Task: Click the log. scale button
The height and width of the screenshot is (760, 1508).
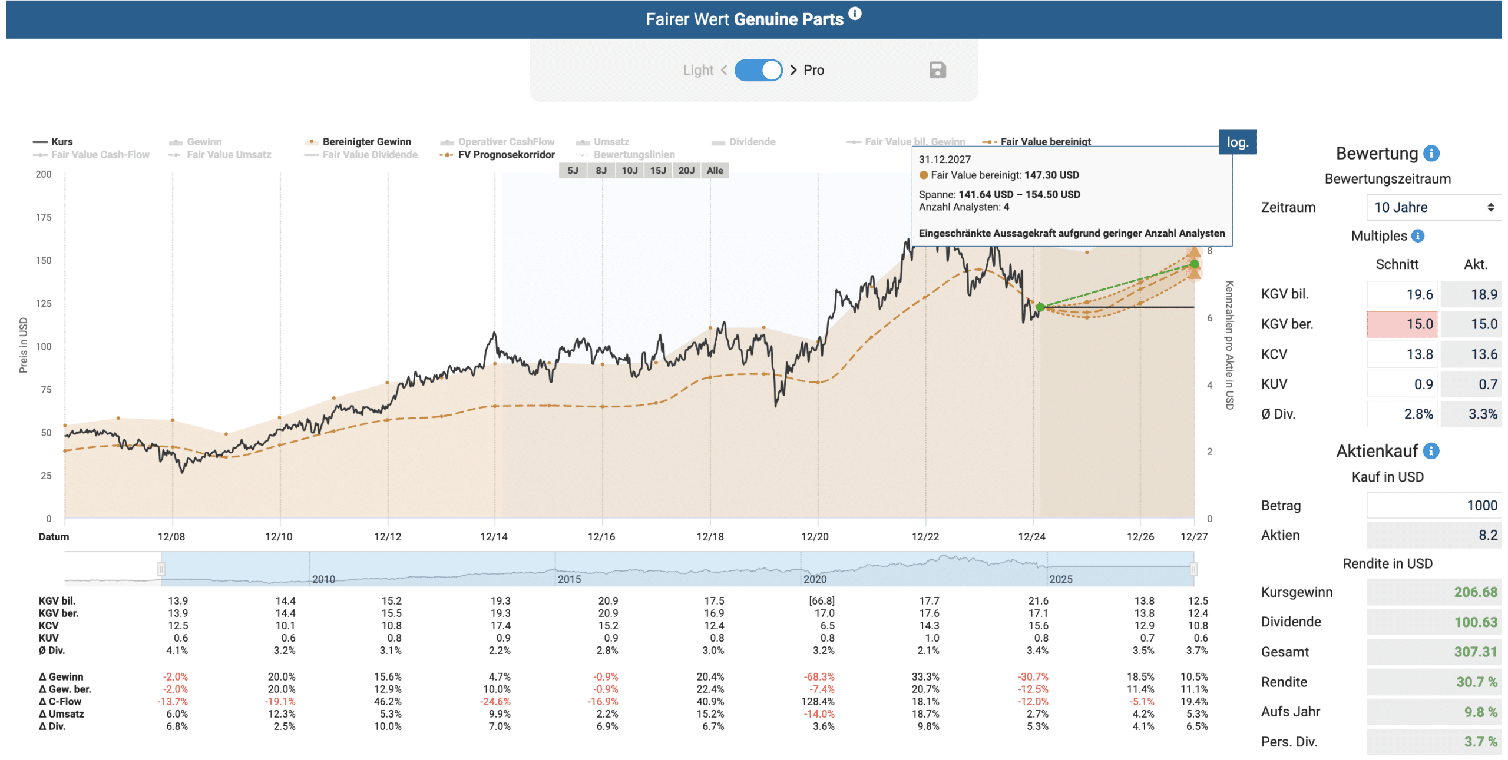Action: pos(1238,142)
